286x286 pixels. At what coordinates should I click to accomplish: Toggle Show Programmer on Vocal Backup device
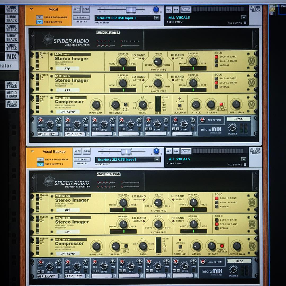pos(40,159)
